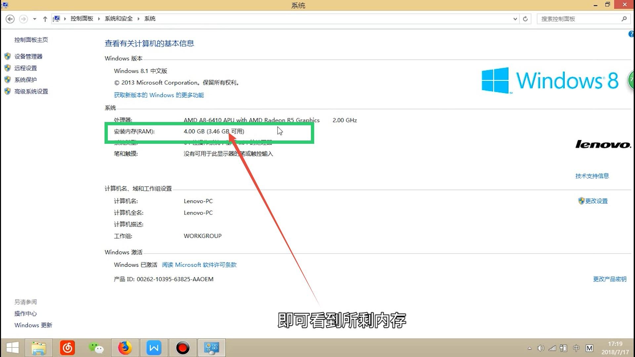Screen dimensions: 635x357
Task: Switch input language with 中 indicator
Action: (x=576, y=348)
